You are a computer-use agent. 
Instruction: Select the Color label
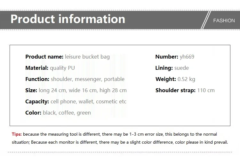[33, 113]
